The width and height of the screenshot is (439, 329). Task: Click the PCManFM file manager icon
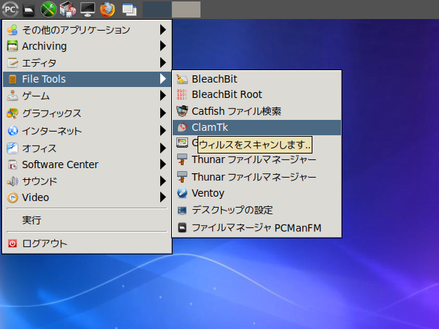click(x=182, y=227)
